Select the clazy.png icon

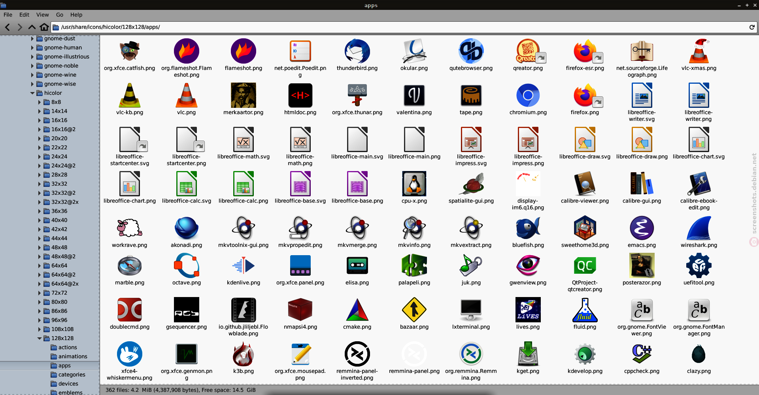[x=699, y=354]
